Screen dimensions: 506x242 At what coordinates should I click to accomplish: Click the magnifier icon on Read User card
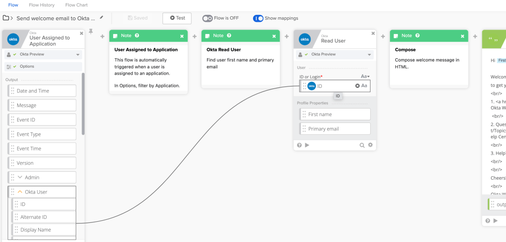click(x=362, y=145)
